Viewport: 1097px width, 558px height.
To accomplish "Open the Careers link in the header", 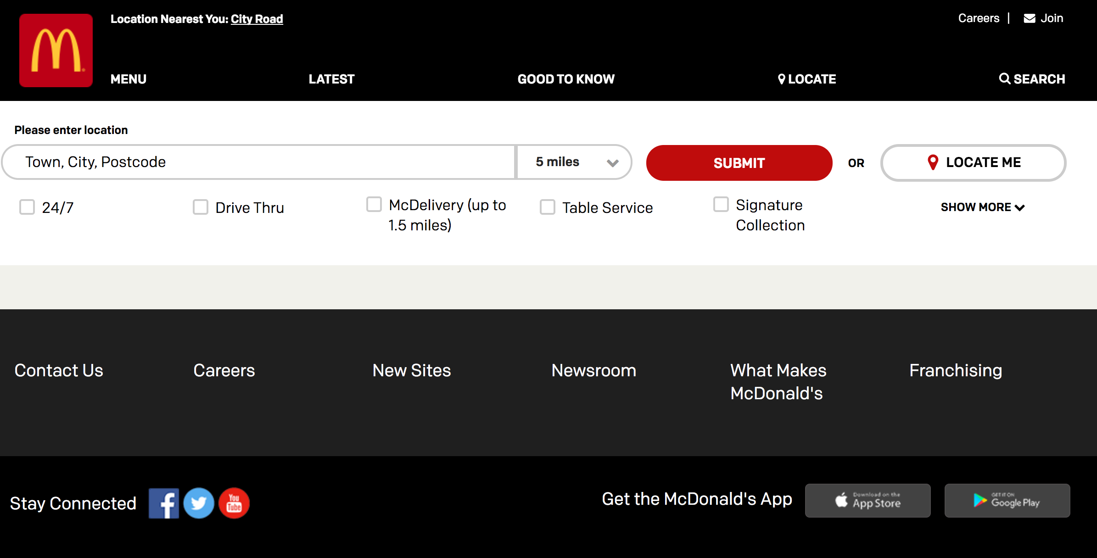I will click(979, 18).
